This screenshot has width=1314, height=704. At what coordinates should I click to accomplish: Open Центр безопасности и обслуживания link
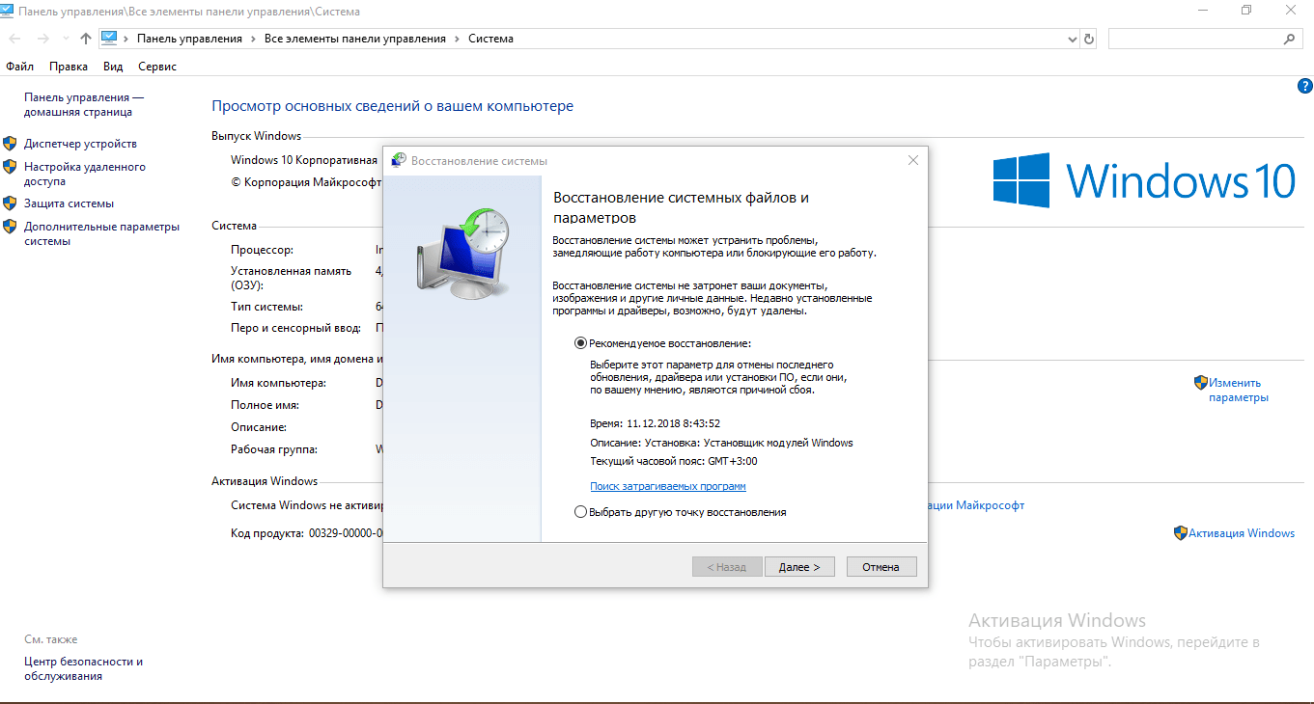tap(83, 669)
